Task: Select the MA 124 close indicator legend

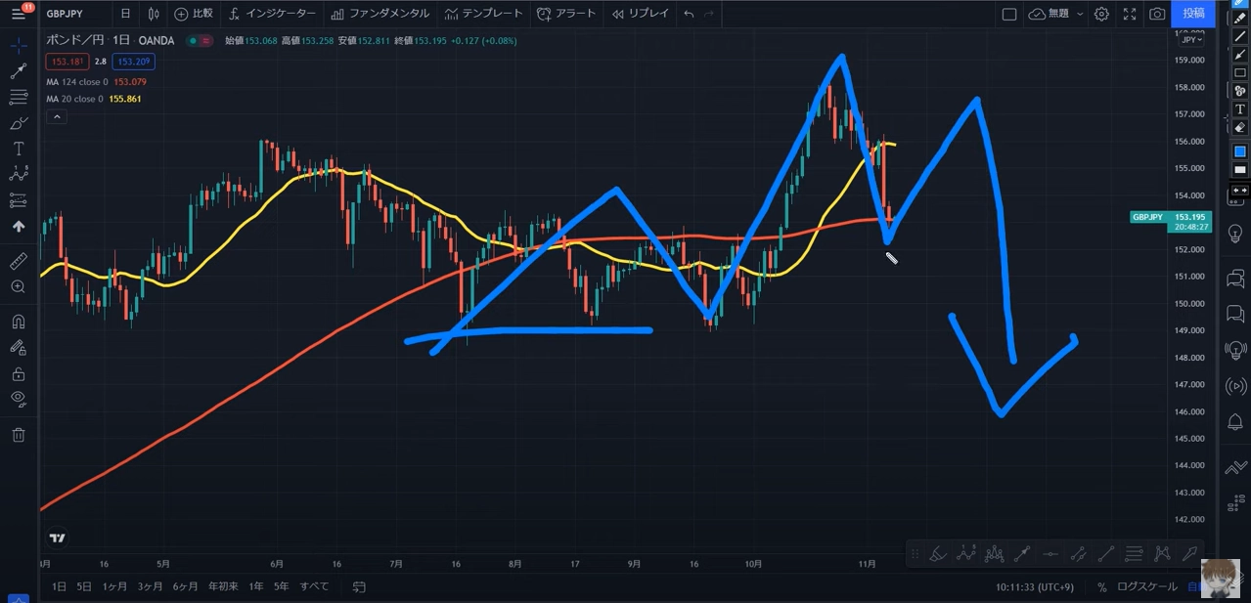Action: coord(96,82)
